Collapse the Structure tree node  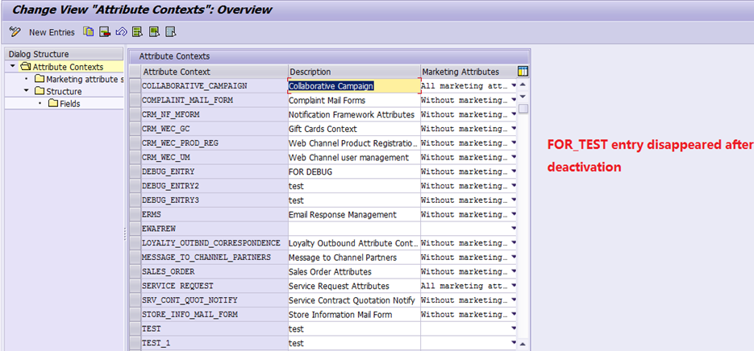(x=26, y=91)
